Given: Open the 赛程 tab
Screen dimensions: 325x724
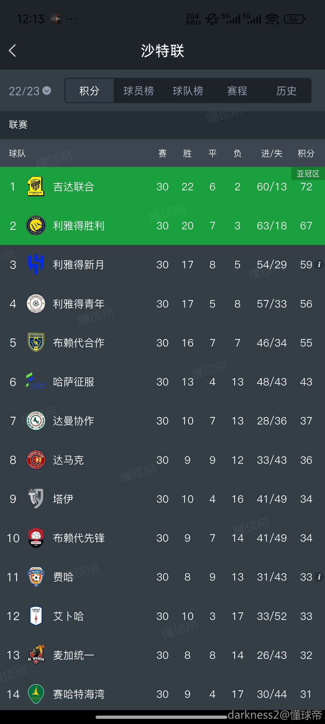Looking at the screenshot, I should 237,91.
